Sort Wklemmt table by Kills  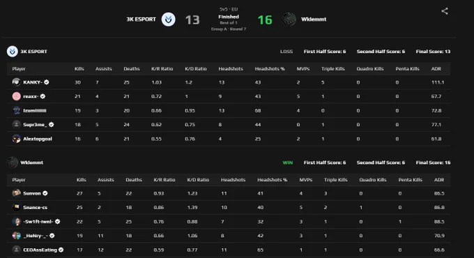tap(82, 180)
